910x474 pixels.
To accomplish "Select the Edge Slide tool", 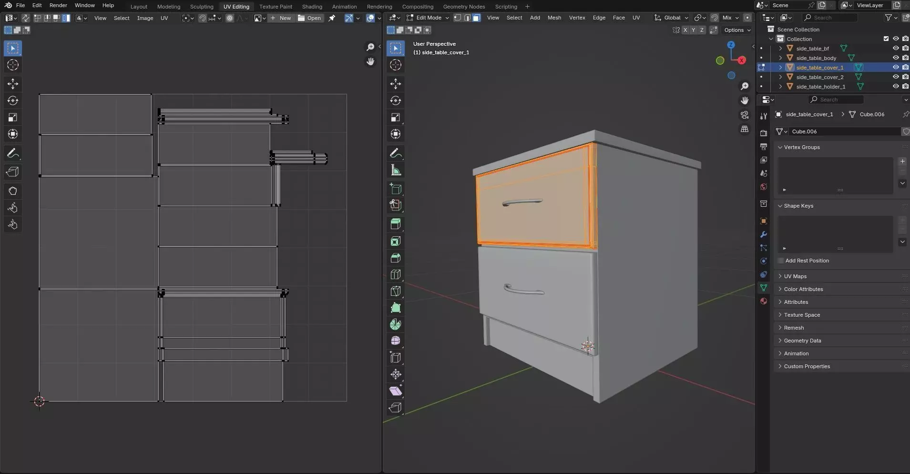I will [396, 357].
